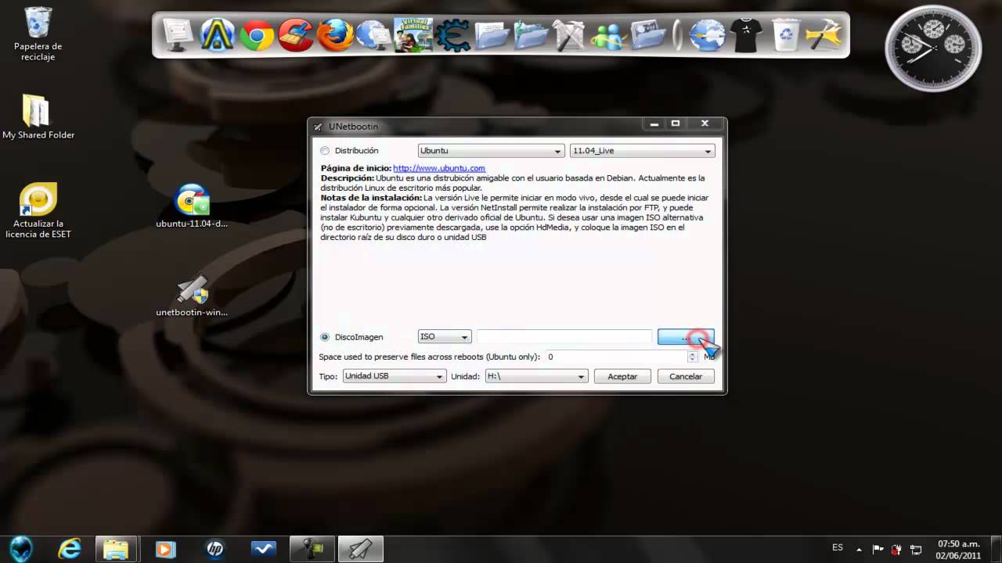Select Papelera de reciclaje desktop icon

(x=38, y=34)
